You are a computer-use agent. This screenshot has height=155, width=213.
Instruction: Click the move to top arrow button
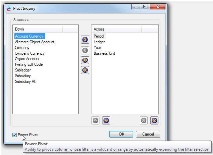(x=144, y=120)
